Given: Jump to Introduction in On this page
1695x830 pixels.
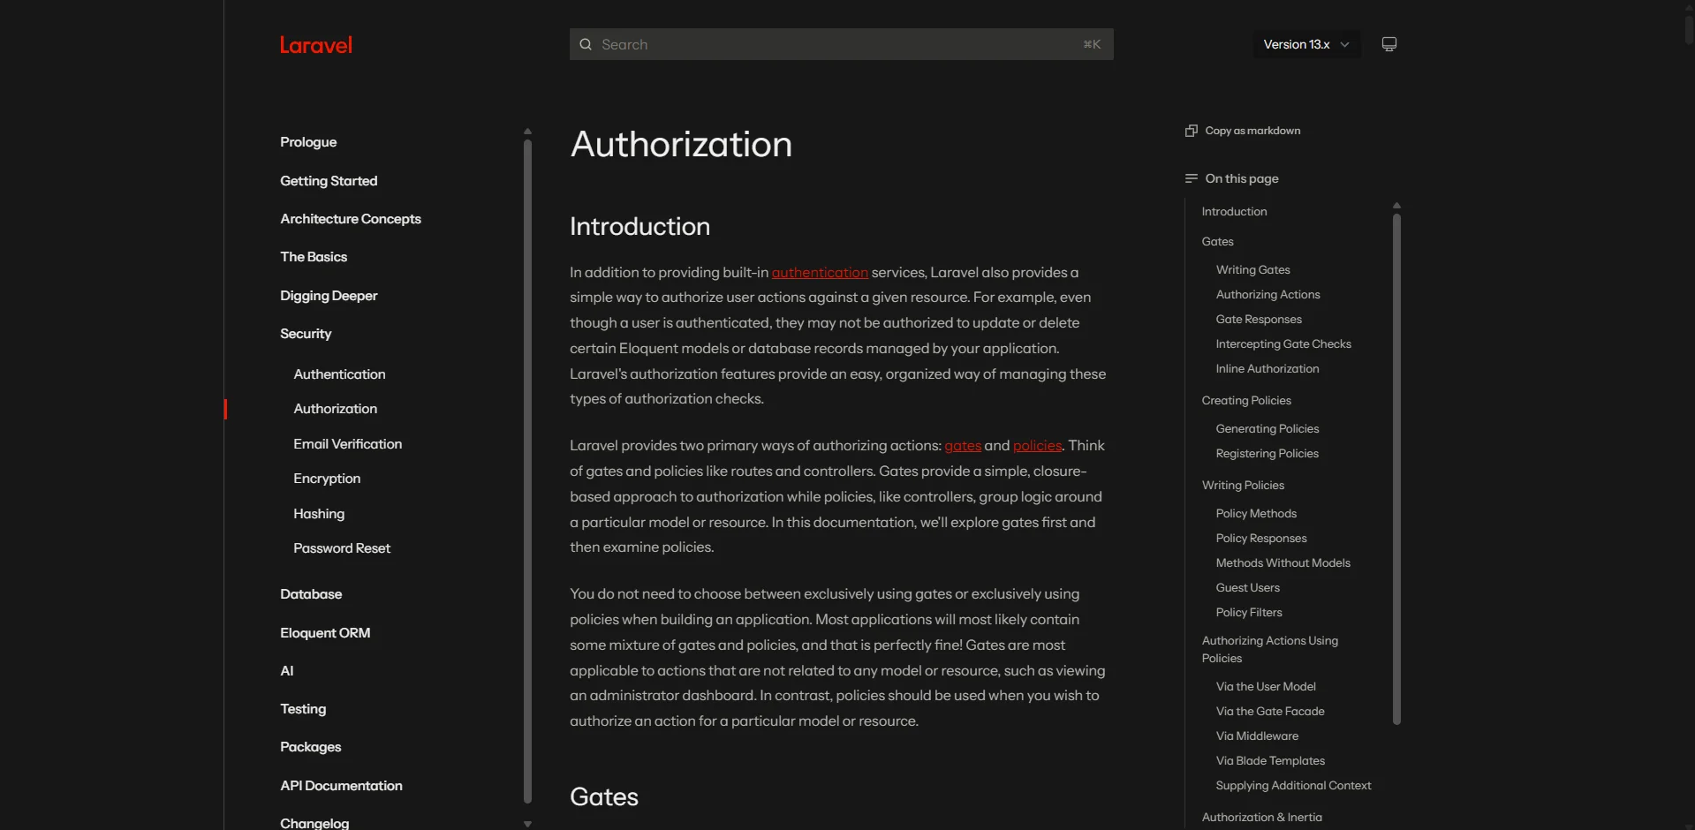Looking at the screenshot, I should pyautogui.click(x=1234, y=212).
